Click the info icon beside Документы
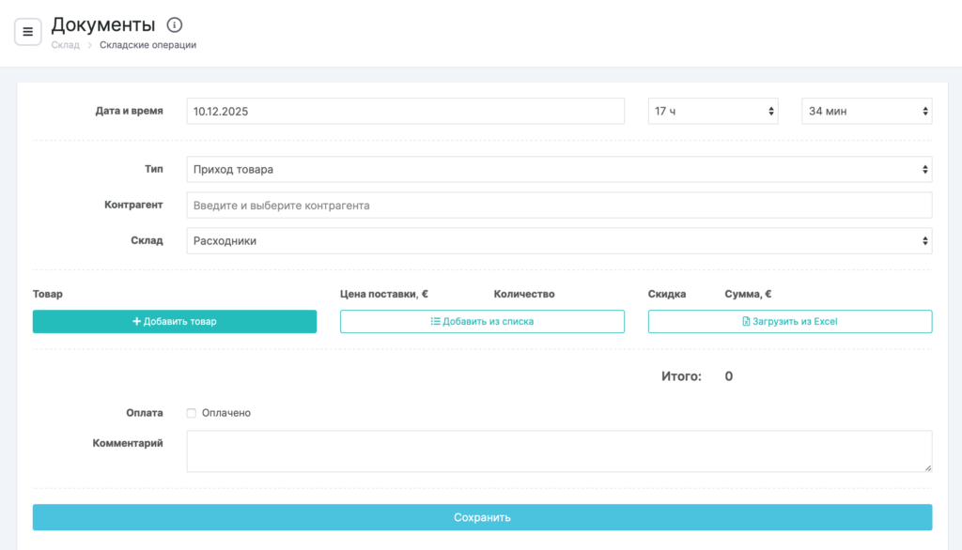The width and height of the screenshot is (962, 550). coord(174,25)
